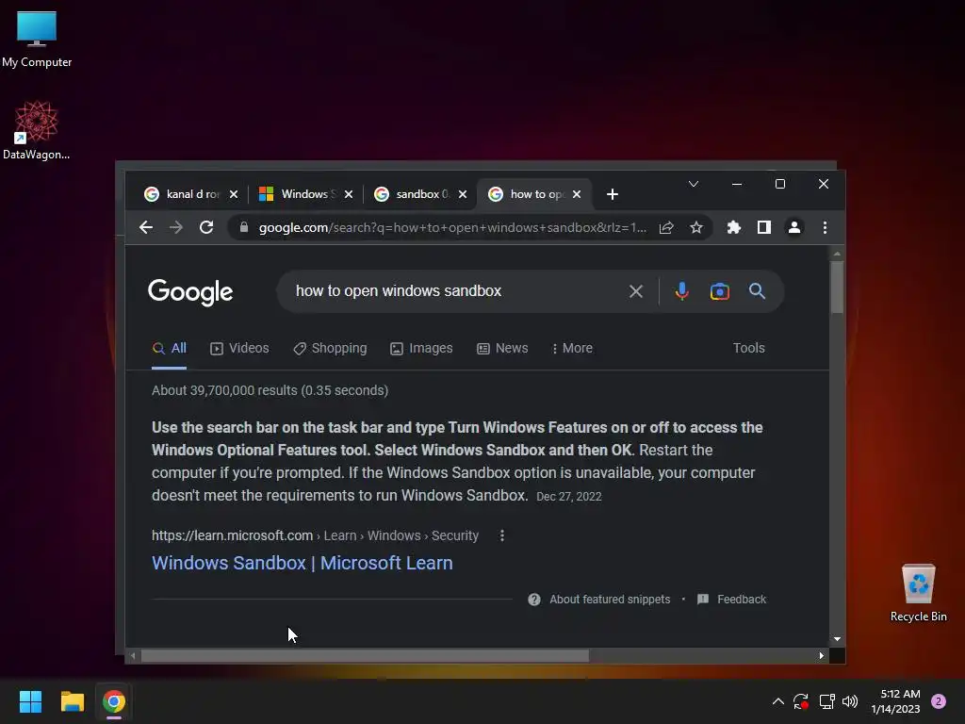The height and width of the screenshot is (724, 965).
Task: Click the scroll-down arrow of the page
Action: point(837,640)
